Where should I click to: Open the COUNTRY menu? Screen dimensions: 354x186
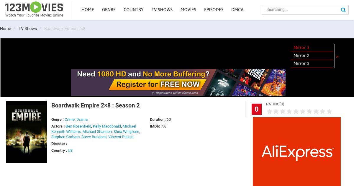134,10
